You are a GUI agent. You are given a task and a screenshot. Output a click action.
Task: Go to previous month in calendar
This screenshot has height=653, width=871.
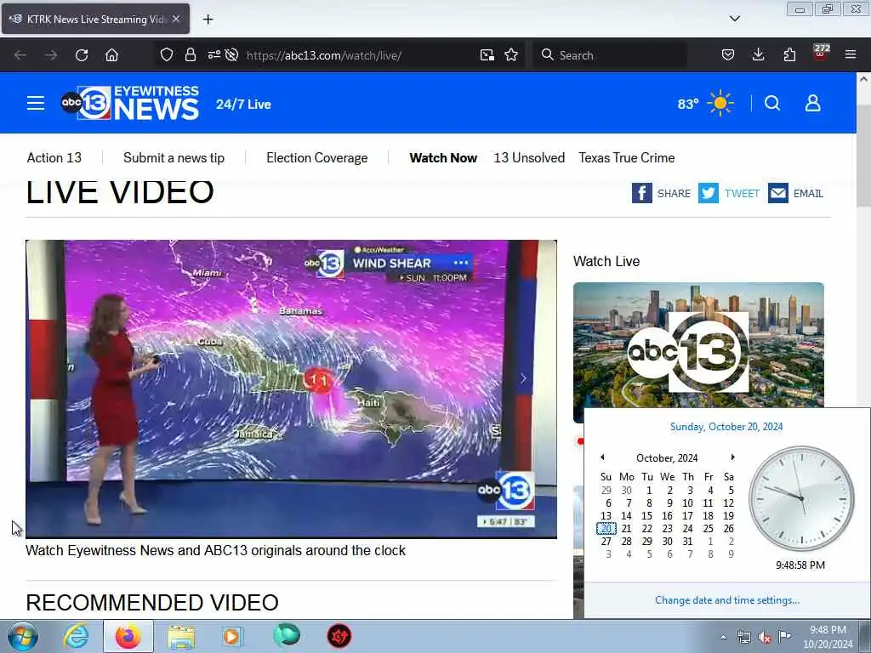pos(602,457)
